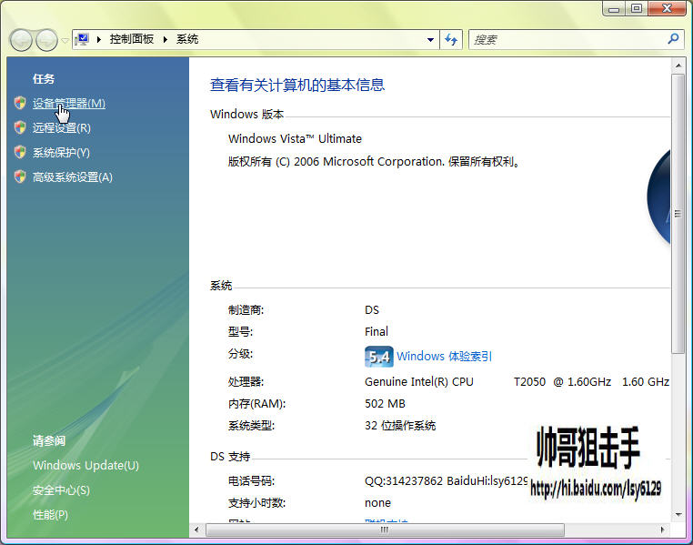Screen dimensions: 693x545
Task: Open Windows Update(U) in the See also list
Action: coord(85,466)
